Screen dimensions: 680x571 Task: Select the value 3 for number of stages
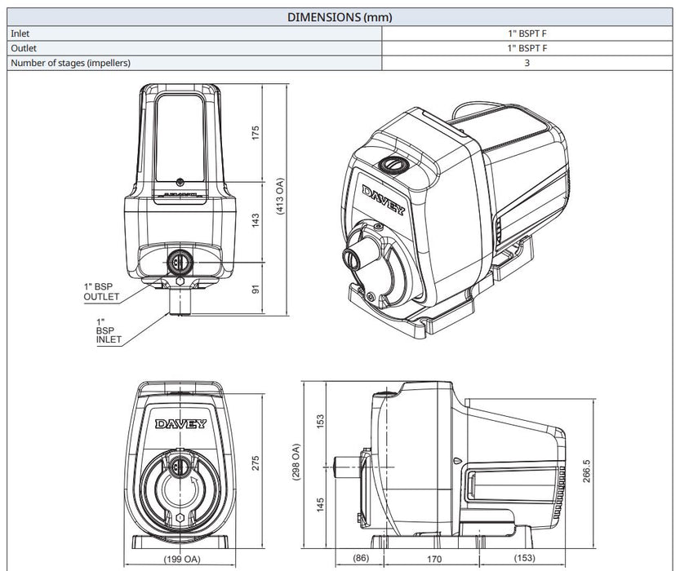tap(529, 62)
